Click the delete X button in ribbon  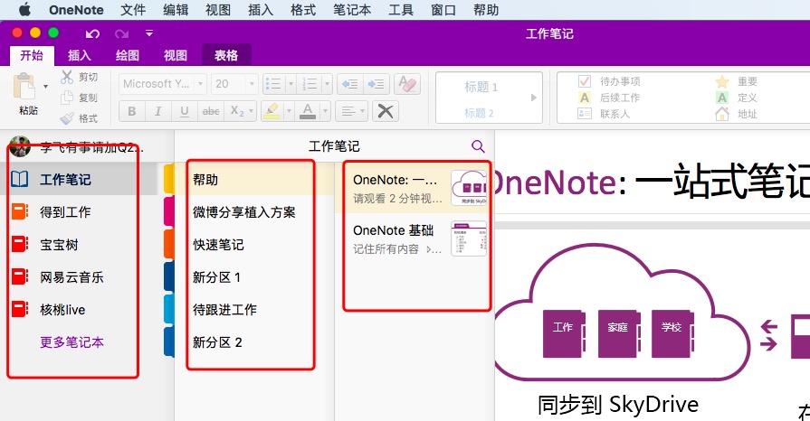pos(386,111)
